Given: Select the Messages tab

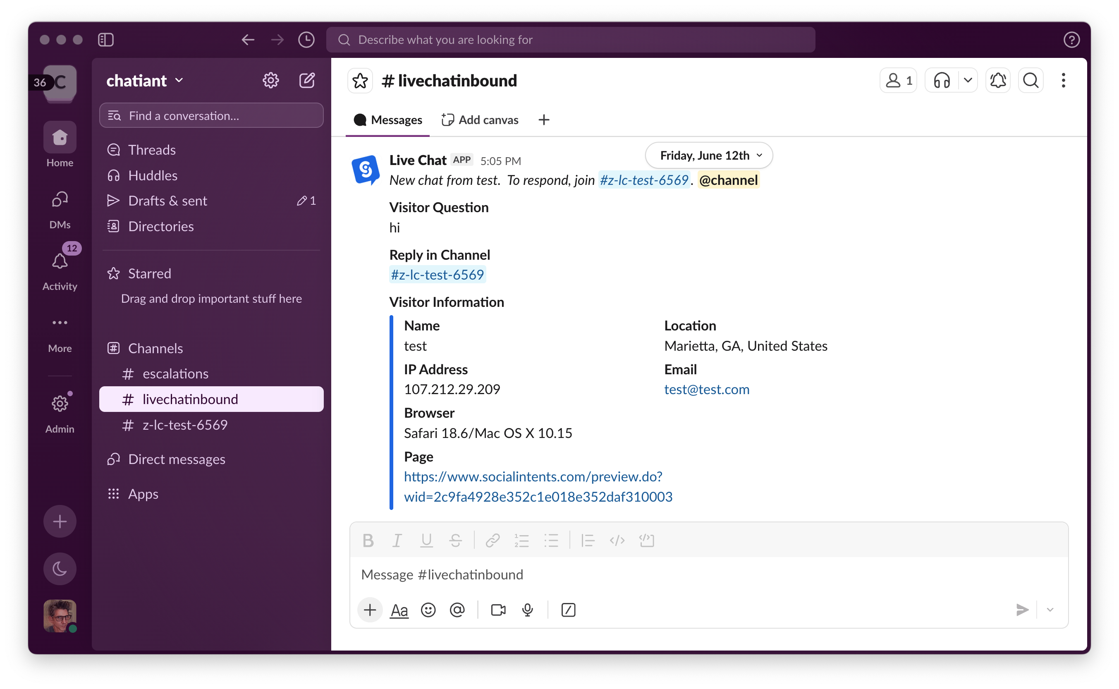Looking at the screenshot, I should (x=388, y=120).
